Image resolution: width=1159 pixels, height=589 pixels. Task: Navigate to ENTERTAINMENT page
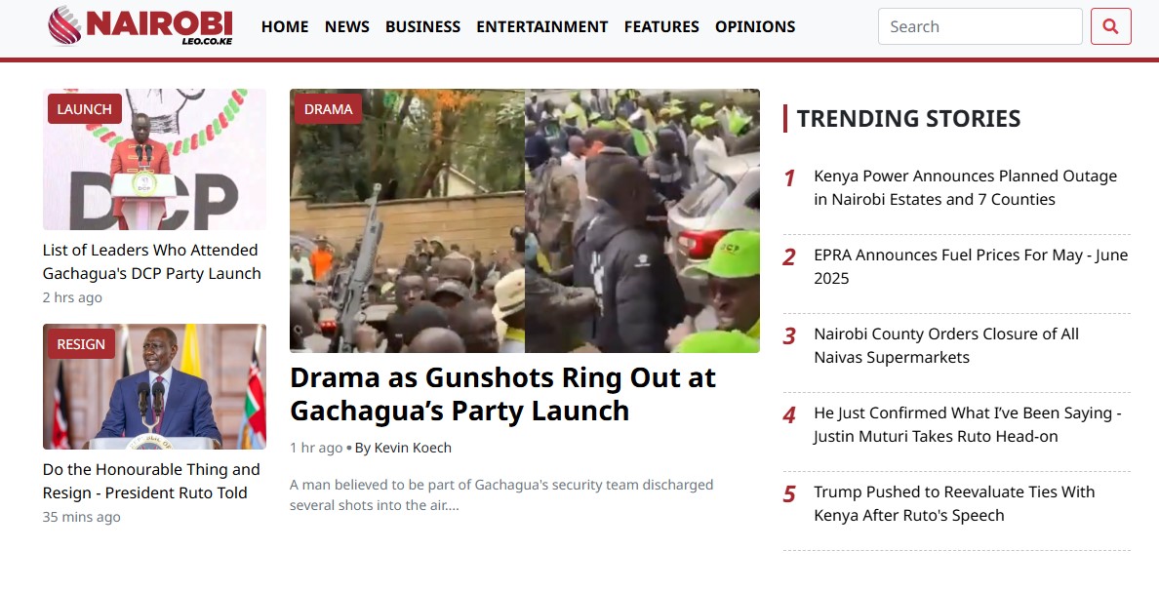[x=541, y=27]
